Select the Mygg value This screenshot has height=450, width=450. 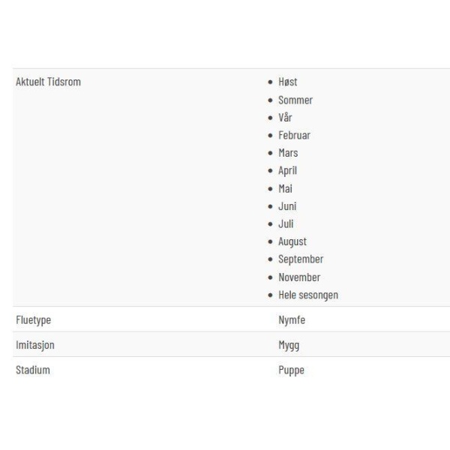[289, 345]
